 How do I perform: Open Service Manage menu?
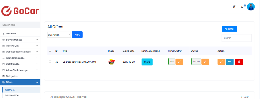coord(20,40)
